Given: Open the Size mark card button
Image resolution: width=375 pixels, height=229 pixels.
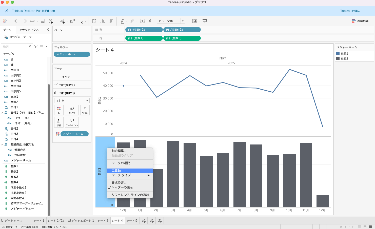Looking at the screenshot, I should tap(72, 110).
